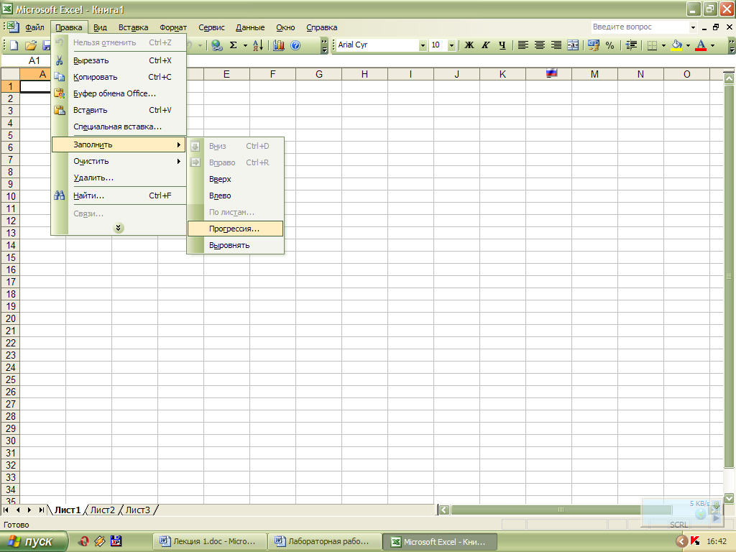Open the Chart Wizard icon

coord(279,45)
